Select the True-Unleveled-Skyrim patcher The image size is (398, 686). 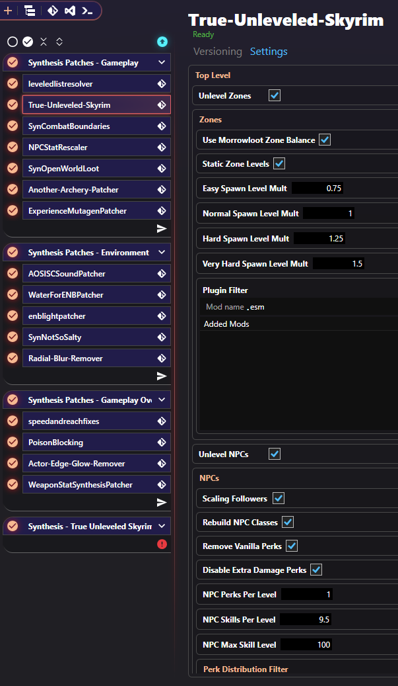pyautogui.click(x=96, y=105)
